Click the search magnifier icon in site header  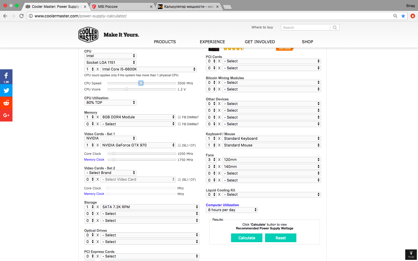[x=335, y=28]
